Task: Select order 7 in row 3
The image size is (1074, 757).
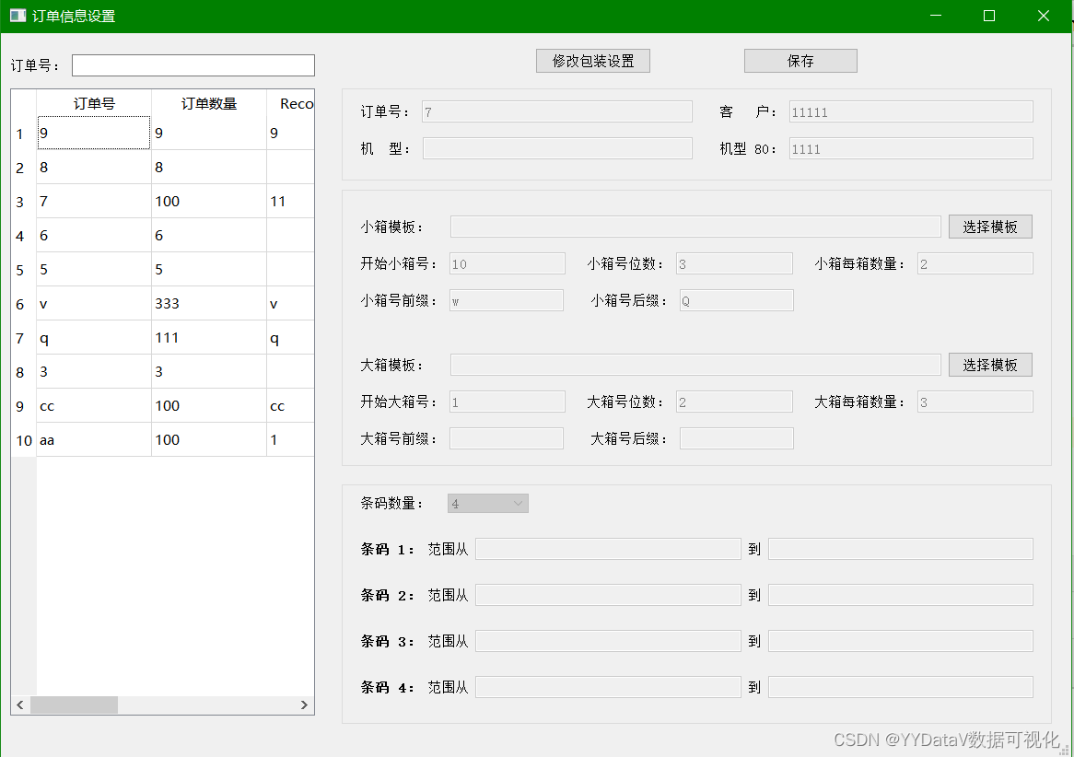Action: tap(94, 202)
